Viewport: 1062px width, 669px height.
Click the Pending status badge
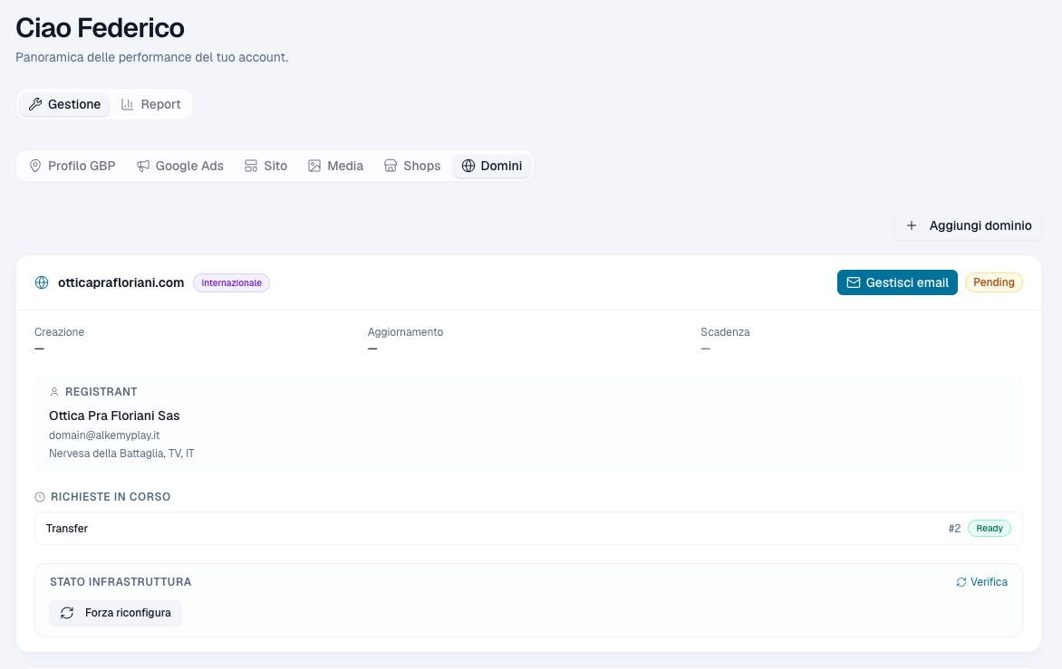point(994,282)
